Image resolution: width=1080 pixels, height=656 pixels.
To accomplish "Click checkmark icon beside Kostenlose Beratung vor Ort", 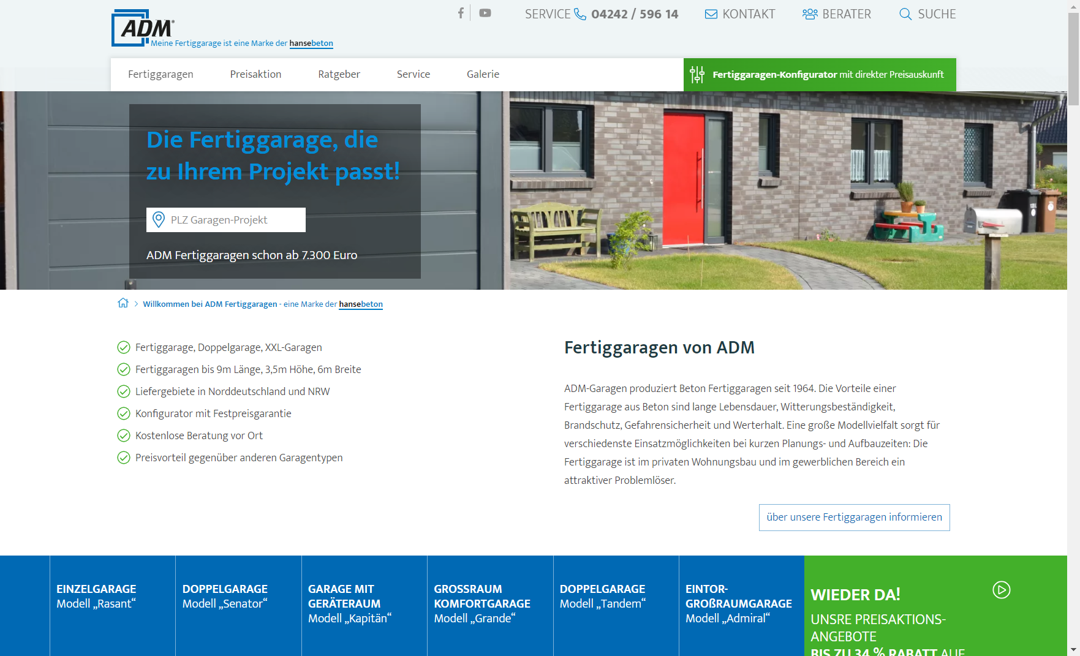I will [x=124, y=436].
